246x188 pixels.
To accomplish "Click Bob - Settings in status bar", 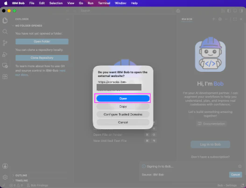I will click(227, 186).
